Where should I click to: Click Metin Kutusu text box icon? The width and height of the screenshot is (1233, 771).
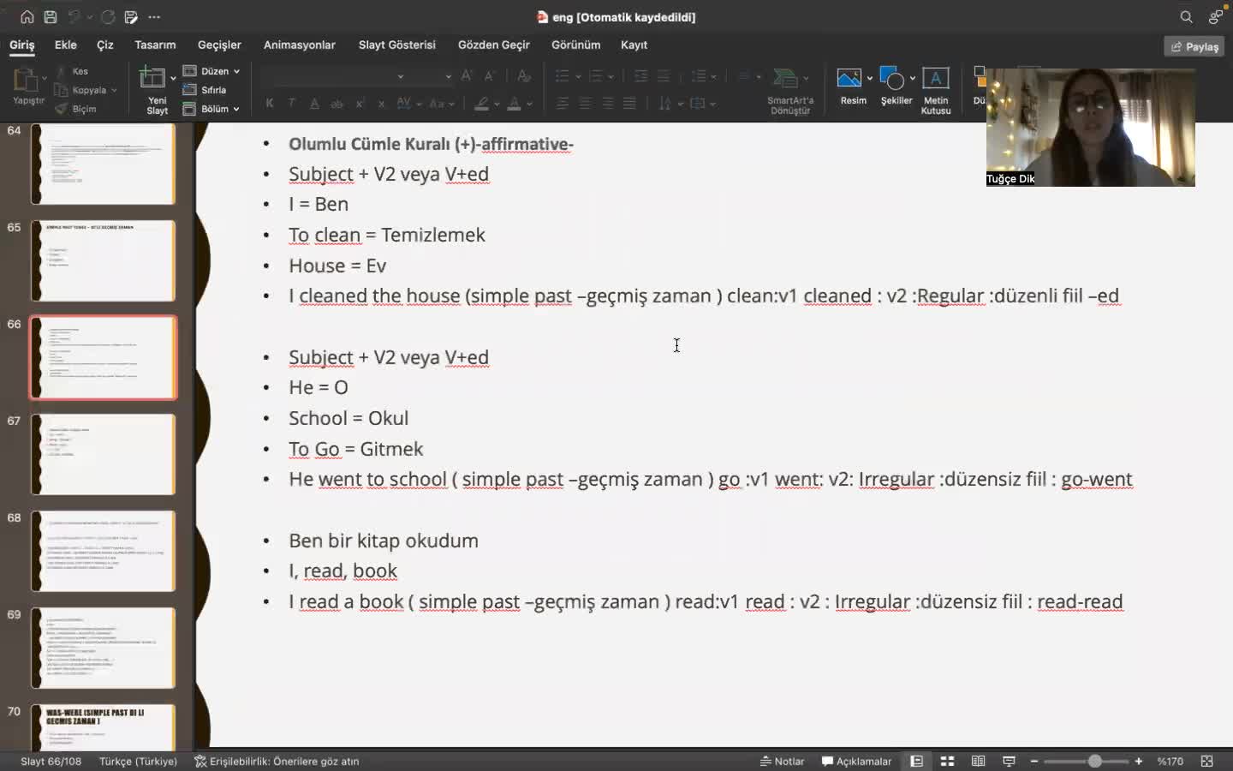point(935,79)
